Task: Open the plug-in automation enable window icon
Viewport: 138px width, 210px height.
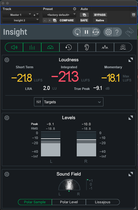Action: (x=84, y=15)
